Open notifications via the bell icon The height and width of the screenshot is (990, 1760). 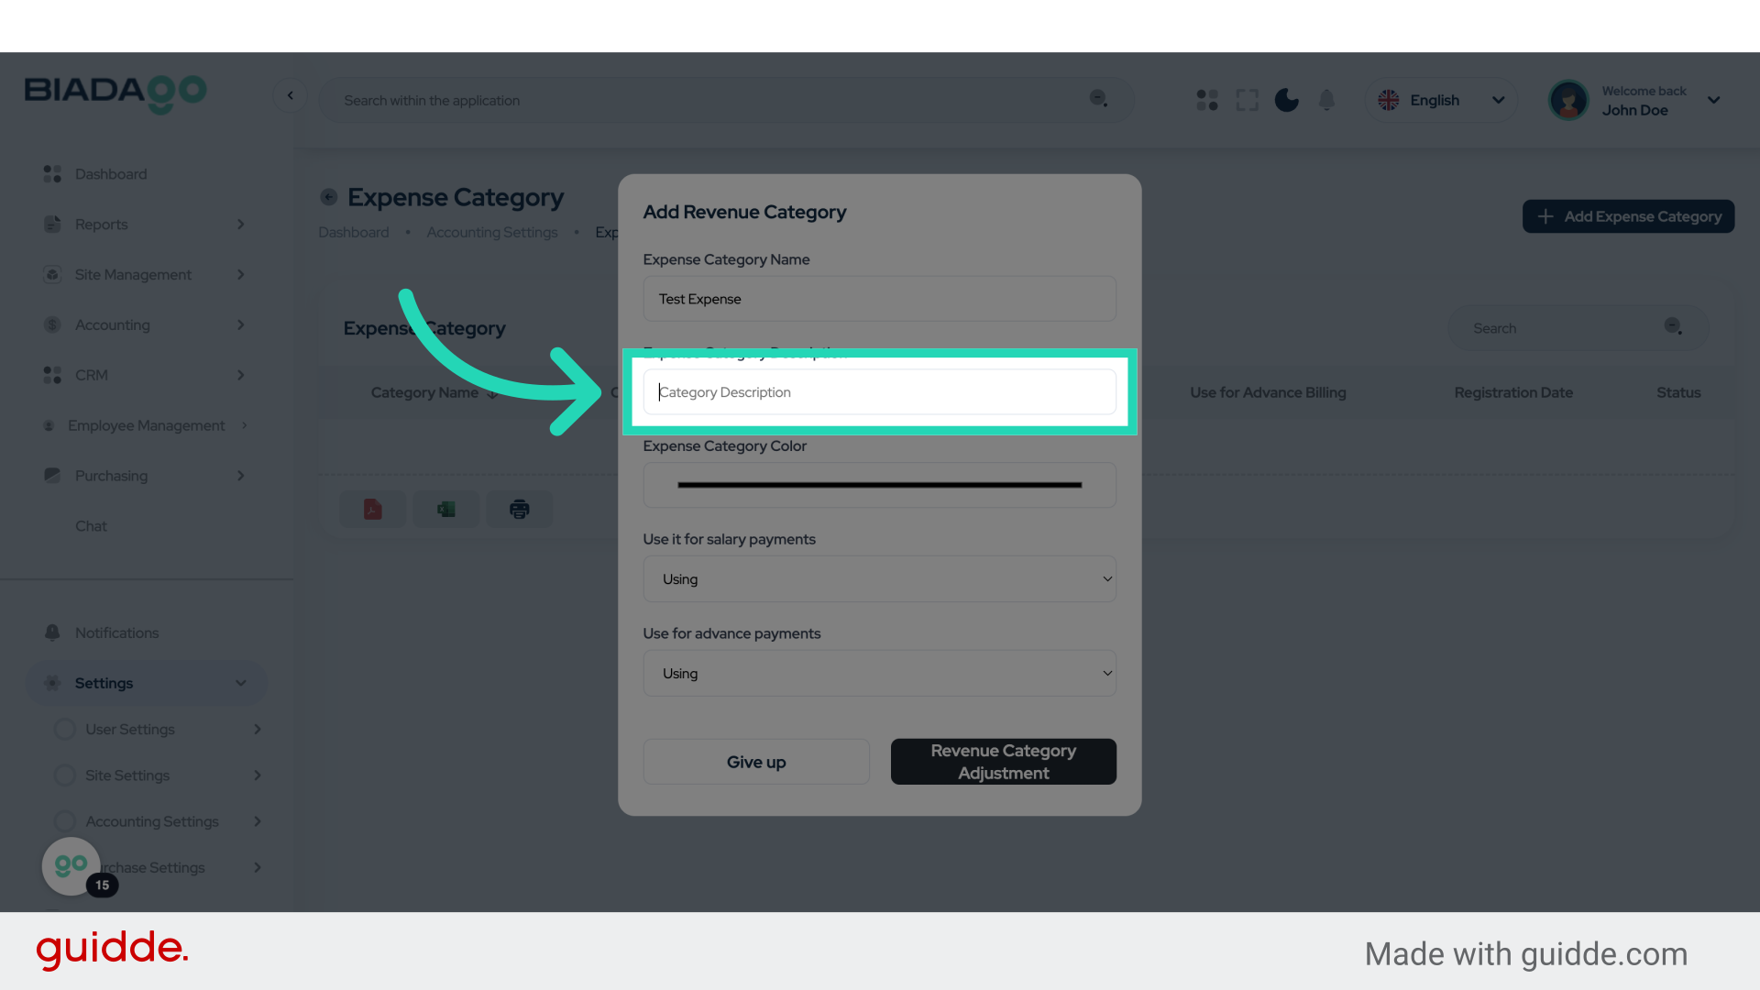point(1326,100)
